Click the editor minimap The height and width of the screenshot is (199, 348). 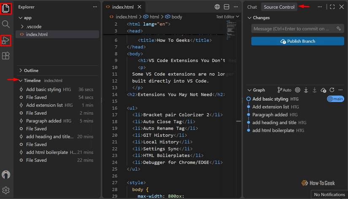[231, 30]
